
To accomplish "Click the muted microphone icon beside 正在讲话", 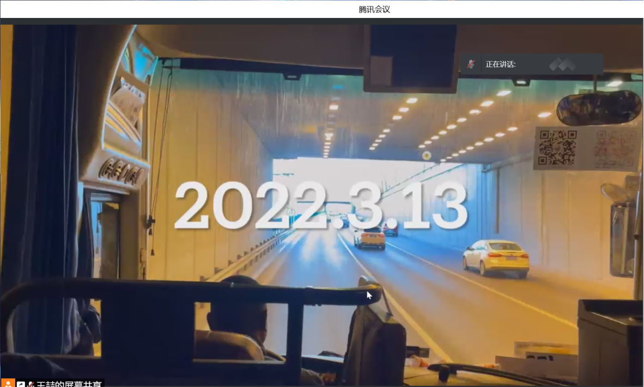I will click(471, 64).
